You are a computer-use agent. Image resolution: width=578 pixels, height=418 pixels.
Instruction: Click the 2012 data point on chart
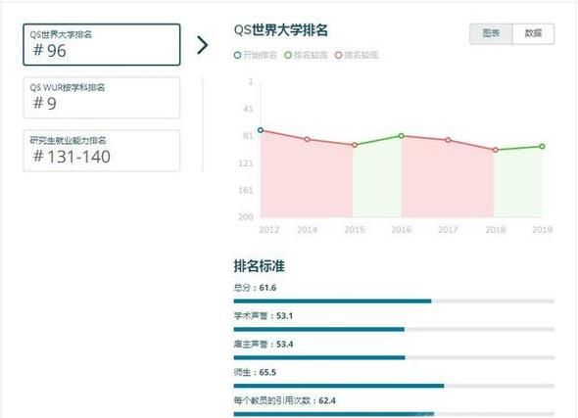(x=261, y=130)
